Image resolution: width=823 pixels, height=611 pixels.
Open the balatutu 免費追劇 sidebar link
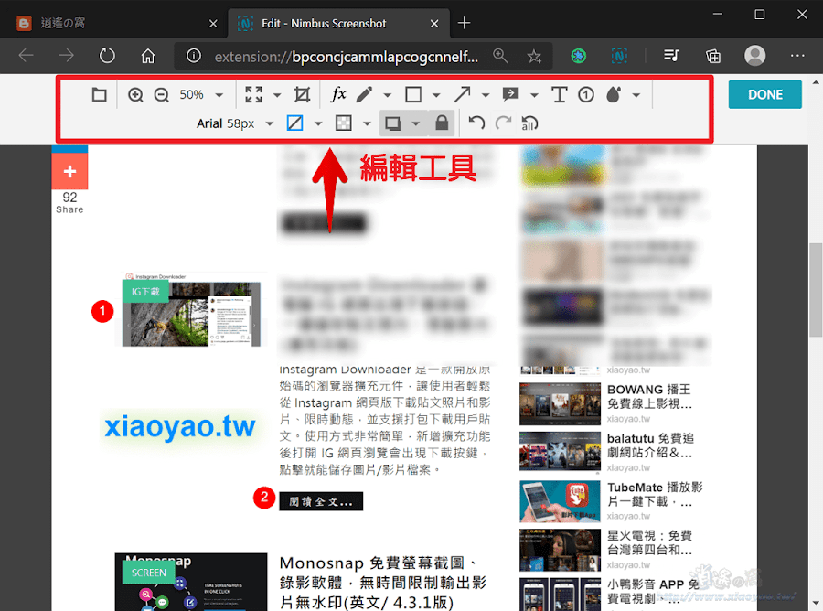pyautogui.click(x=650, y=445)
